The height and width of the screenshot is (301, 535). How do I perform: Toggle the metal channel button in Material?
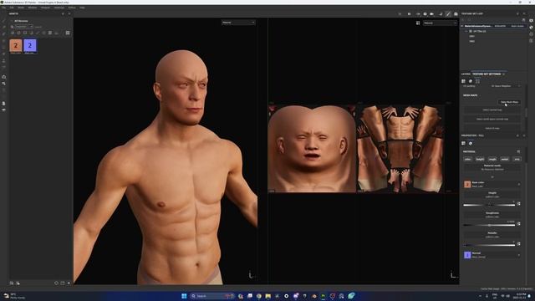[x=505, y=159]
